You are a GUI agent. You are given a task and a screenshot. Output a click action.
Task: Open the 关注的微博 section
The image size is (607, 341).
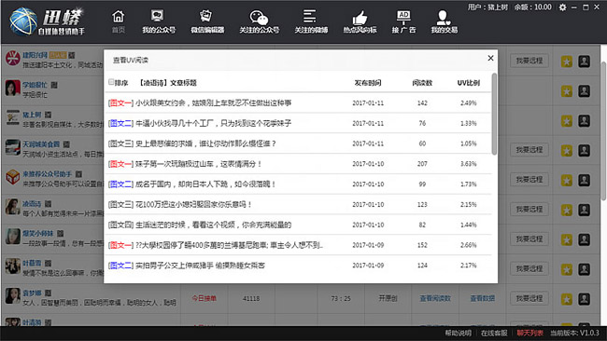click(x=311, y=21)
